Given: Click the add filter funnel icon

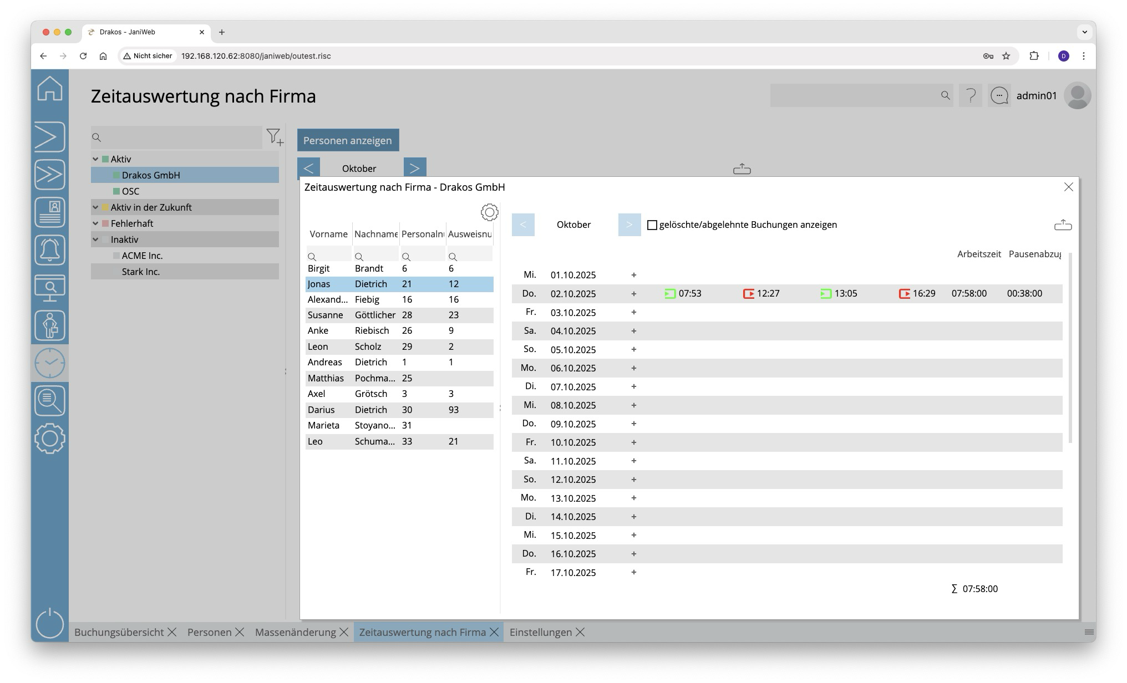Looking at the screenshot, I should [275, 137].
